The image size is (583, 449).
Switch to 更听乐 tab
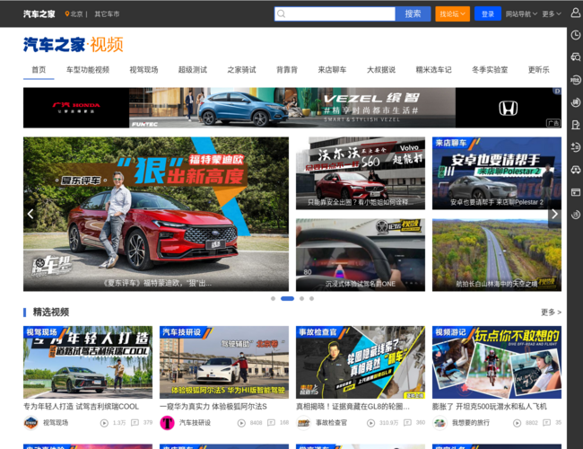[538, 70]
